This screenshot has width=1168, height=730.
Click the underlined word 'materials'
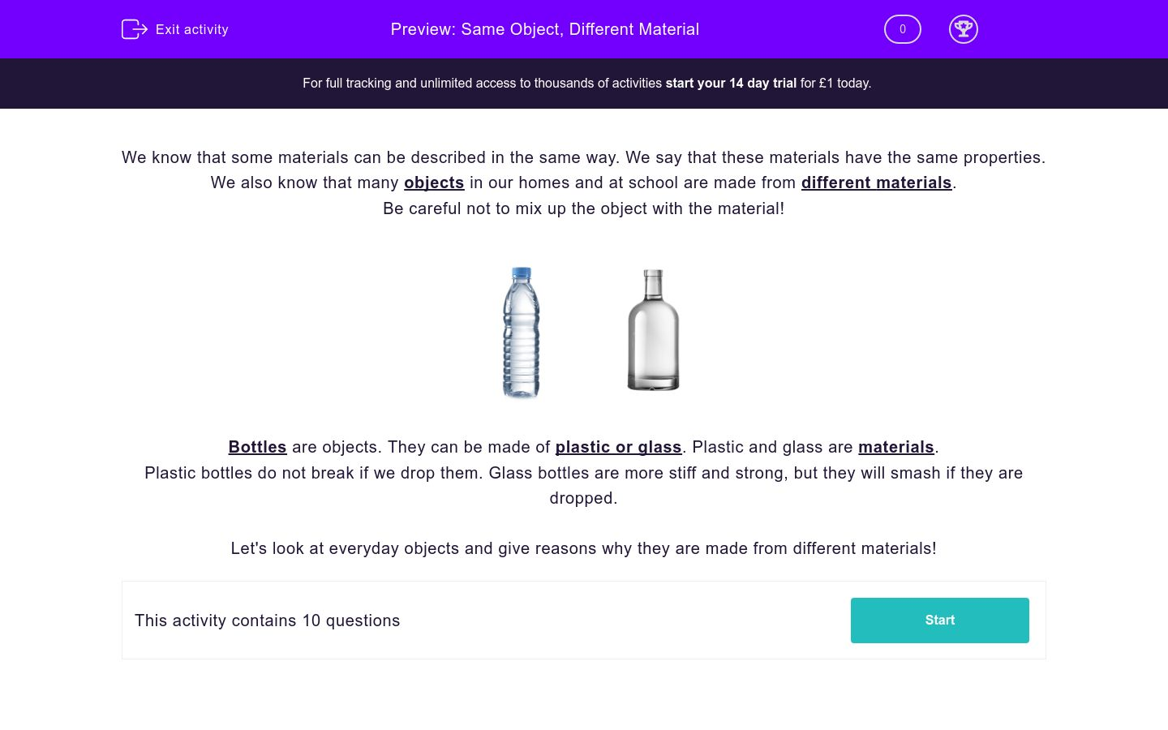(895, 447)
